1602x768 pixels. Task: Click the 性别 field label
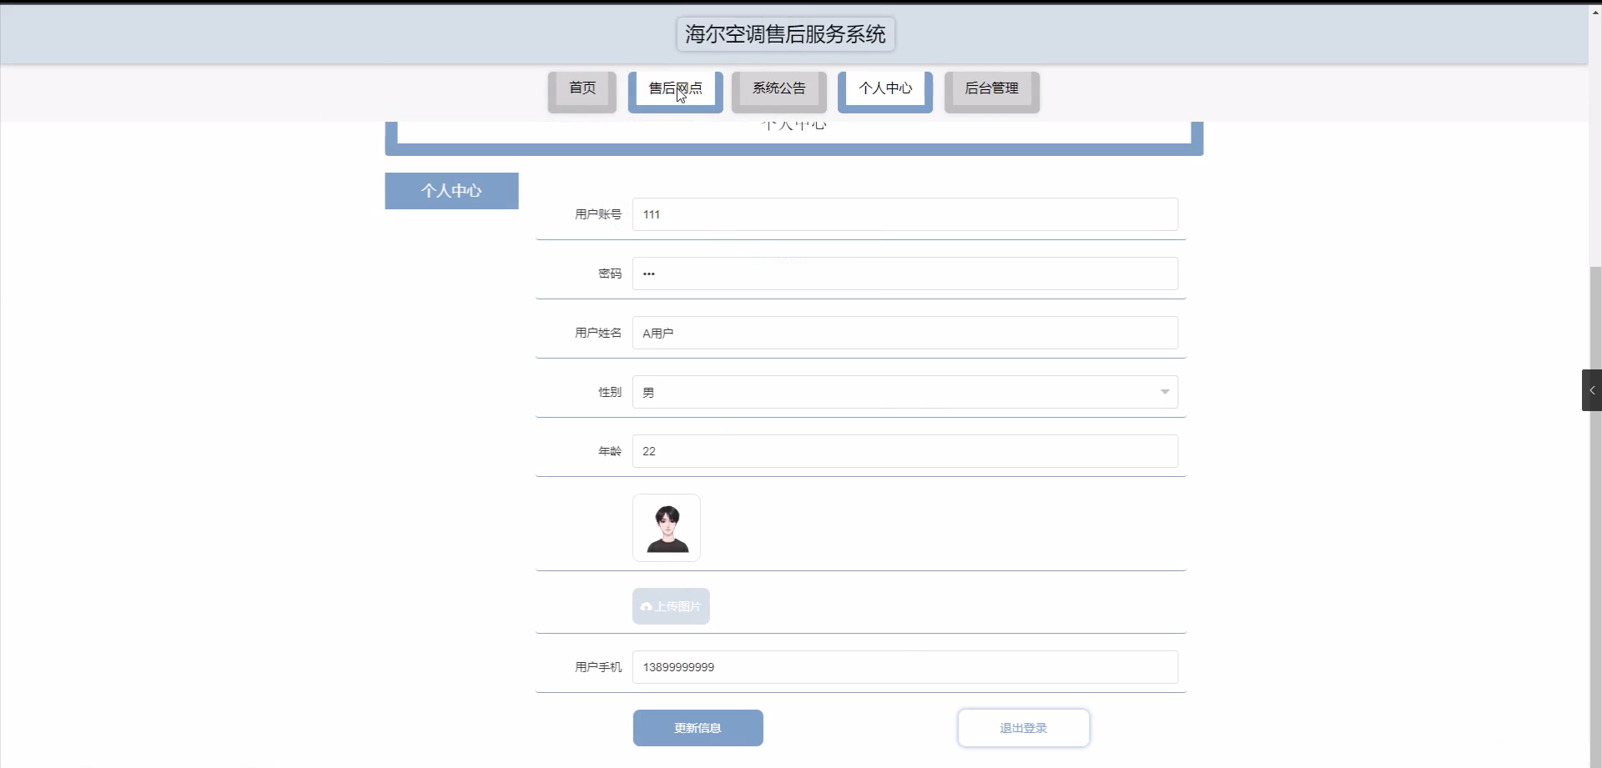tap(610, 392)
